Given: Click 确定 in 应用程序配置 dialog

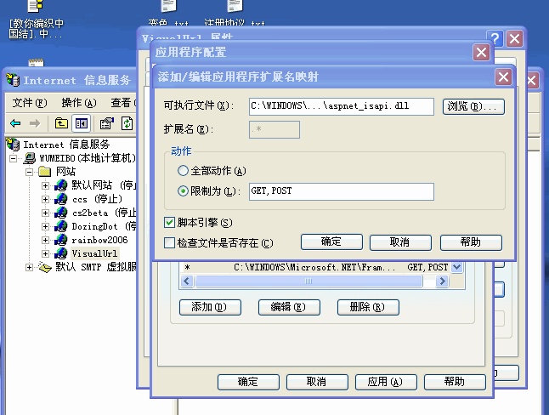Looking at the screenshot, I should tap(248, 382).
